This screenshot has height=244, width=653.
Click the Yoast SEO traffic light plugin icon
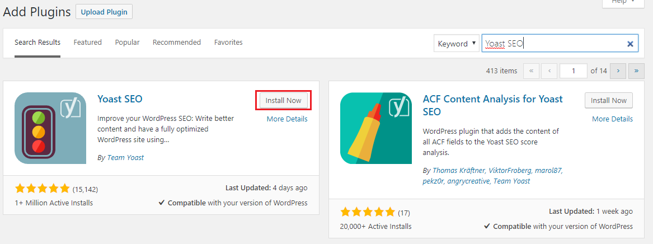point(50,128)
